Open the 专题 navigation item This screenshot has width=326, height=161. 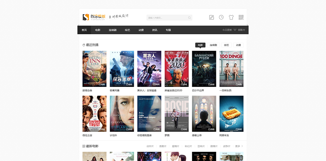click(168, 30)
